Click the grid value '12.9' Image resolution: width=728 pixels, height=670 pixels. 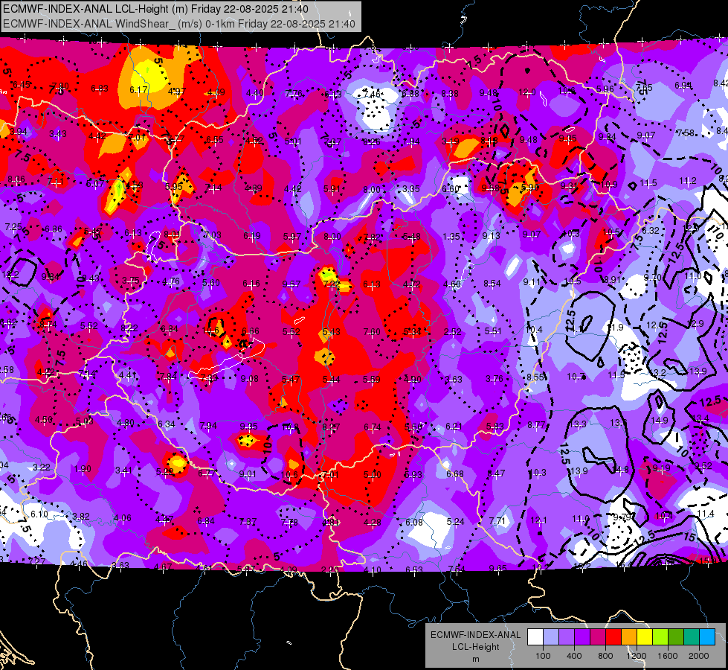point(695,324)
